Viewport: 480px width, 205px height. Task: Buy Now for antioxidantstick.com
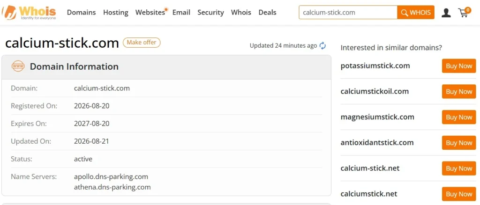click(x=459, y=143)
